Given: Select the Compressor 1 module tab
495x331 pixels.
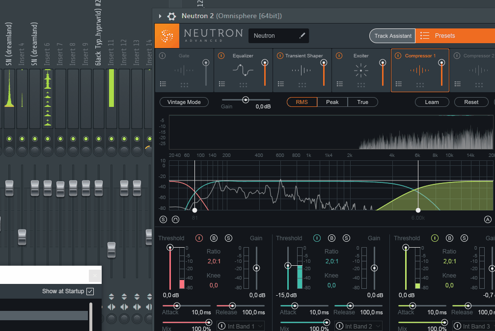Looking at the screenshot, I should tap(420, 70).
